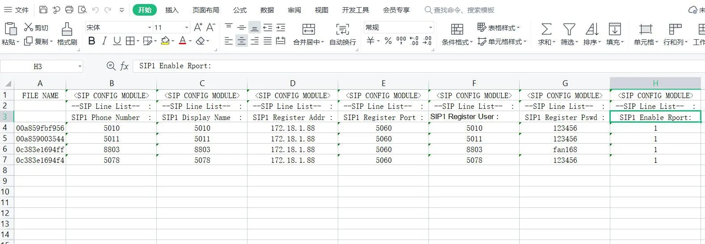Click the Print icon in quick access toolbar
Viewport: 705px width, 244px height.
pyautogui.click(x=69, y=10)
